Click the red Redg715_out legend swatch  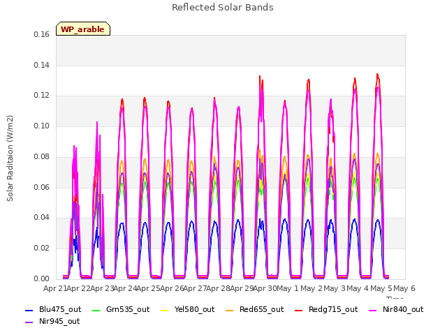[x=298, y=310]
